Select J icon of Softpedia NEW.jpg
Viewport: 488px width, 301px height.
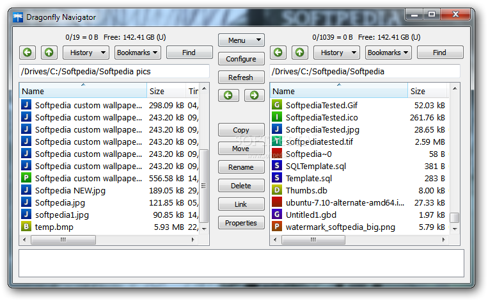(26, 190)
